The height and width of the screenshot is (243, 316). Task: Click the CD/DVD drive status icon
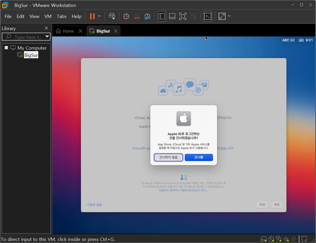coord(271,239)
